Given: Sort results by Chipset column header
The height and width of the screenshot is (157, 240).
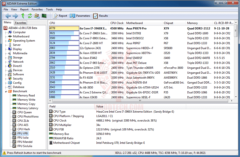Looking at the screenshot, I should click(x=174, y=23).
